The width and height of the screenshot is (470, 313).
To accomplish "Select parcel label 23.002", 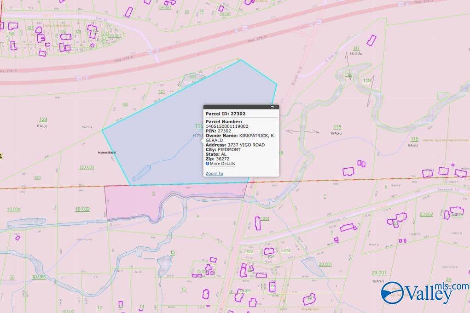I will [426, 215].
